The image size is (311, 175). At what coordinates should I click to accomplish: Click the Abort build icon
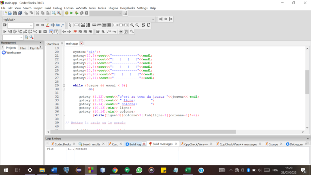[87, 13]
